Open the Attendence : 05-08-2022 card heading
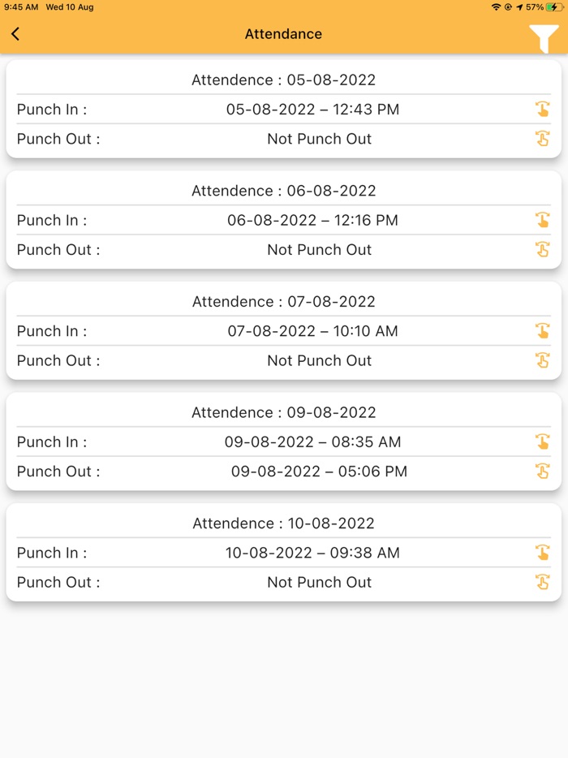 283,80
